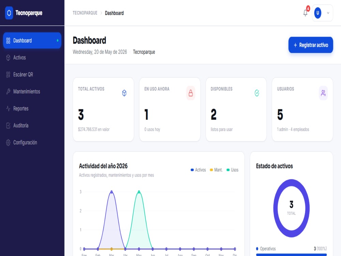Viewport: 341px width, 256px height.
Task: Click the Auditoría checklist icon
Action: point(8,125)
